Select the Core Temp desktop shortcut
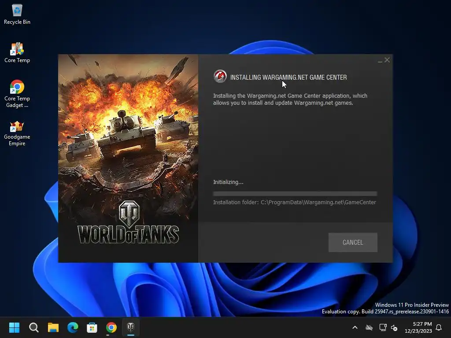Viewport: 451px width, 338px height. 17,53
